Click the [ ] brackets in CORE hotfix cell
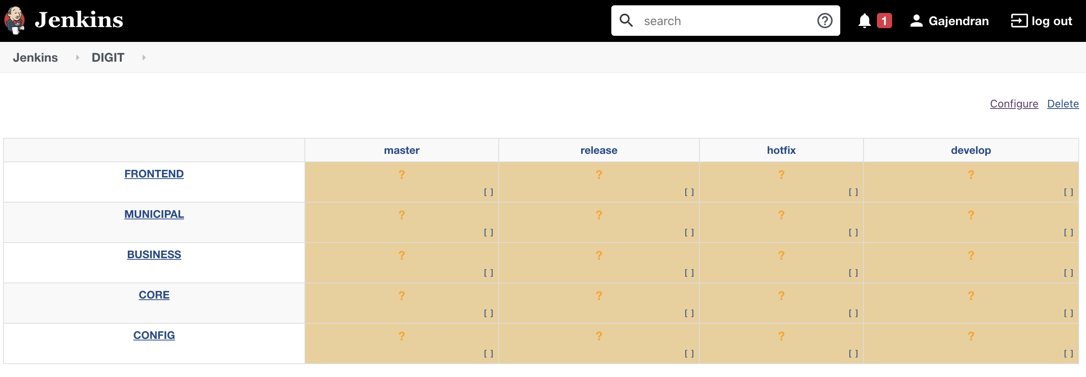The image size is (1086, 377). [853, 313]
